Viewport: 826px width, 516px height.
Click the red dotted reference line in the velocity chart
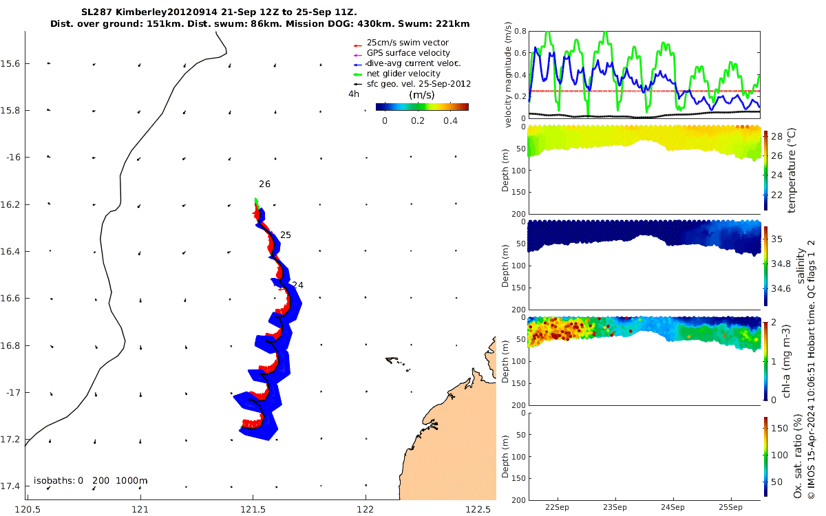coord(644,91)
